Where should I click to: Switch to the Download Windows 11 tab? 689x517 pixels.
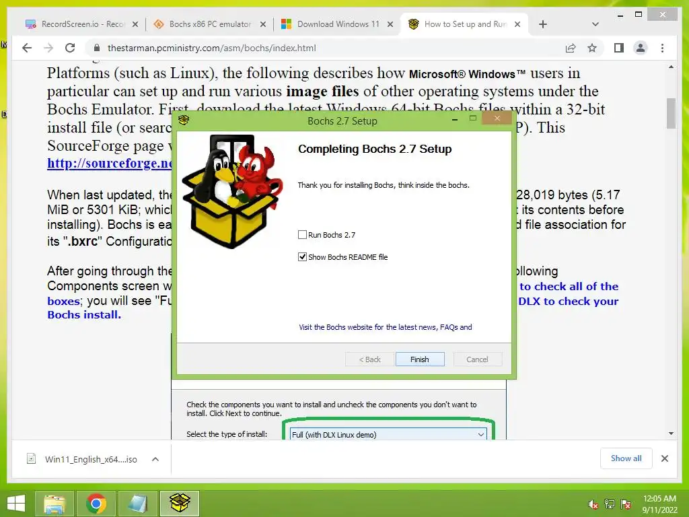click(x=338, y=24)
